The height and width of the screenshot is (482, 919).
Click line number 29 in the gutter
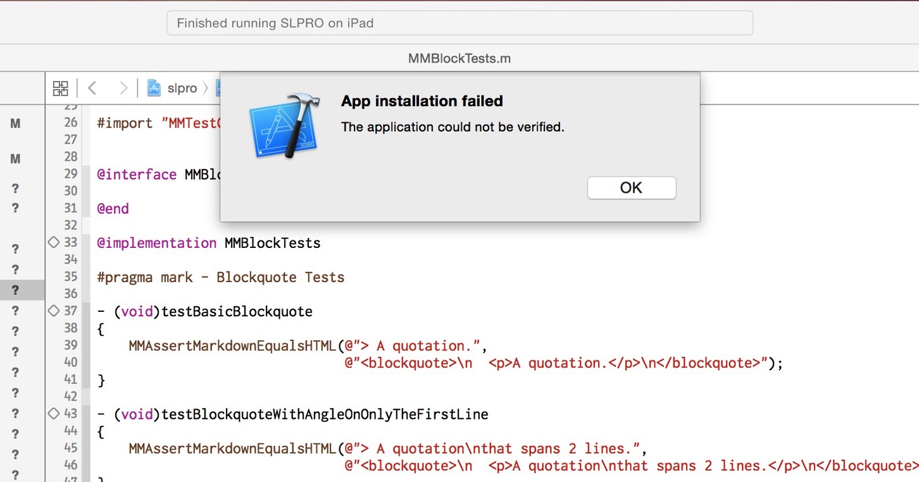[70, 173]
